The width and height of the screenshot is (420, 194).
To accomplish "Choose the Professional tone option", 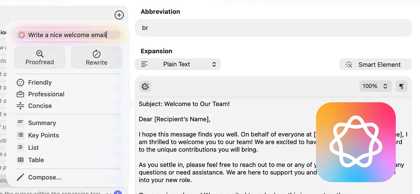I will coord(46,94).
